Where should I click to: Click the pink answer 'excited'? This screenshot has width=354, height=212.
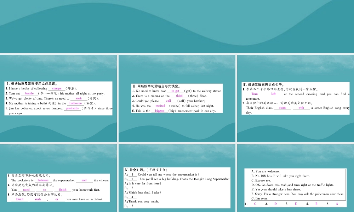coord(160,106)
